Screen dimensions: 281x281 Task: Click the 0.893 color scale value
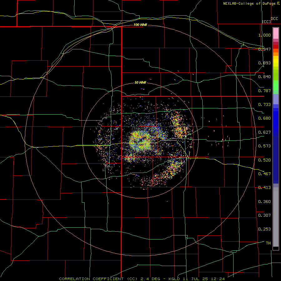click(264, 63)
